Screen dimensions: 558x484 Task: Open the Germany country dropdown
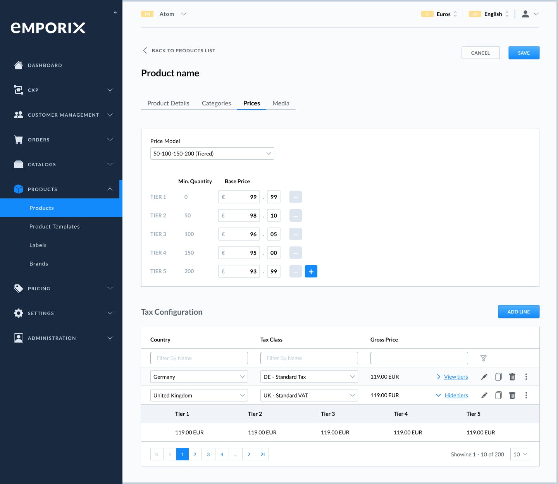tap(199, 377)
